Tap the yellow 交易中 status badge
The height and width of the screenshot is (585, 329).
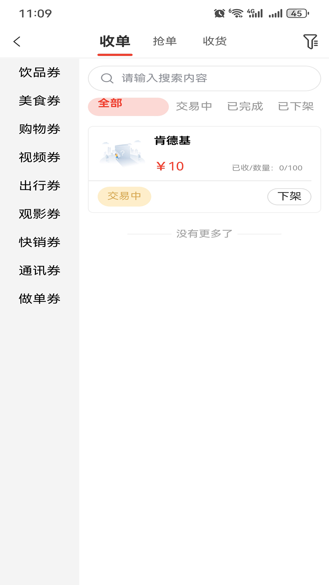[124, 196]
